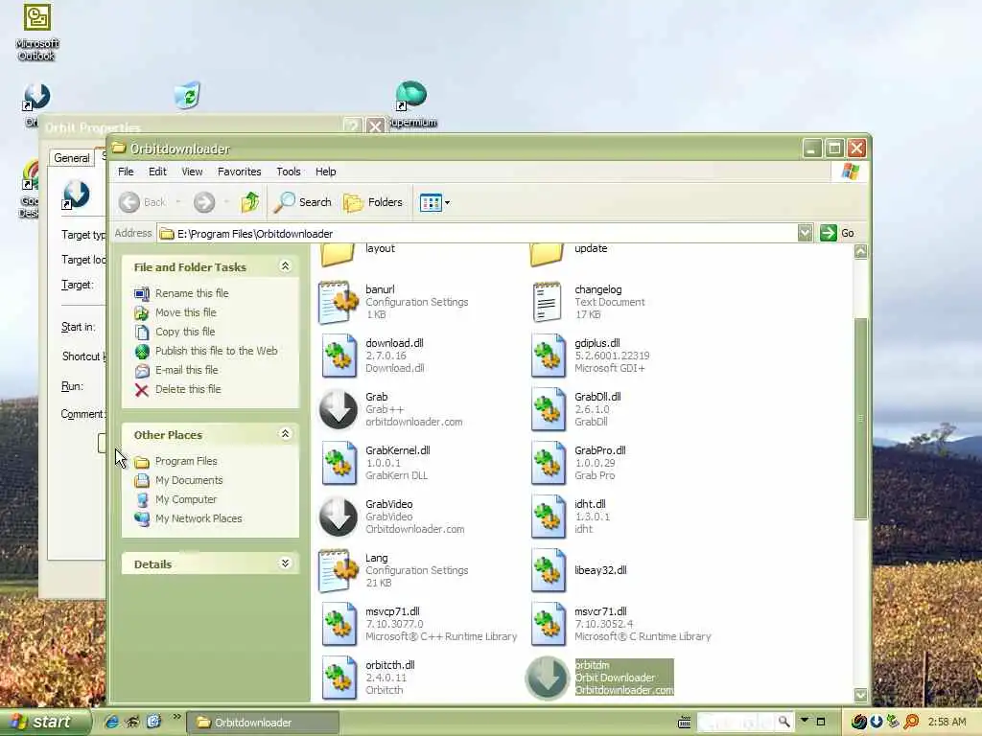The image size is (982, 736).
Task: Select the GrabKernel.dll file icon
Action: (x=339, y=463)
